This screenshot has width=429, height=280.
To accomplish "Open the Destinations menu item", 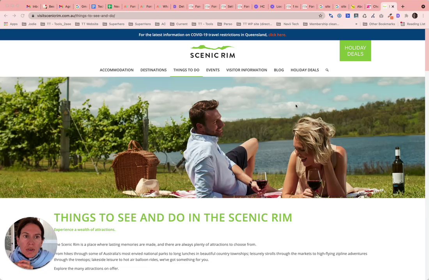I will coord(154,70).
